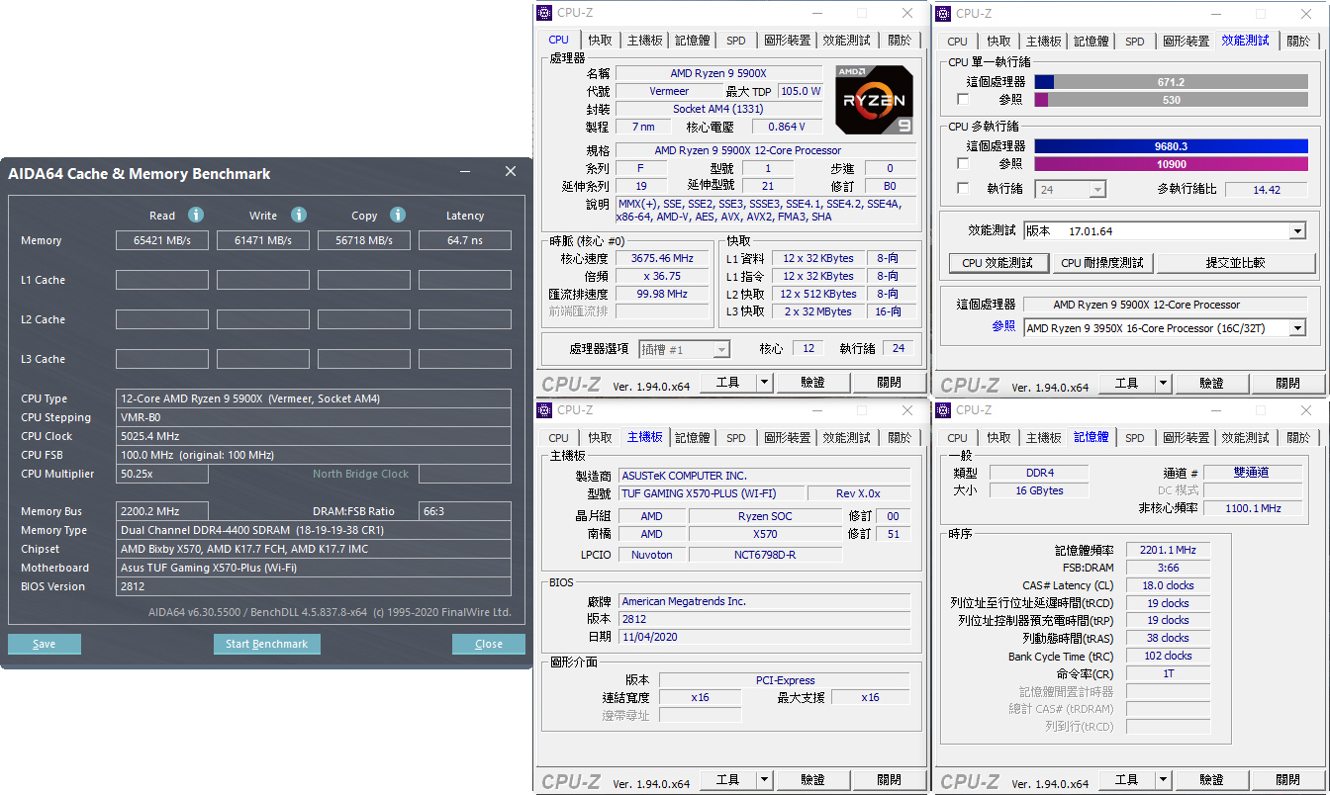Enable the 執行緒 threads checkbox
Viewport: 1330px width, 795px height.
[x=963, y=188]
